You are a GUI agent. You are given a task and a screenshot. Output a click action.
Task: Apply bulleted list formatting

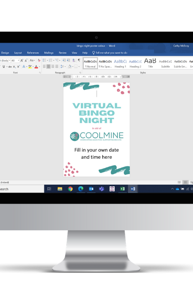coord(44,60)
